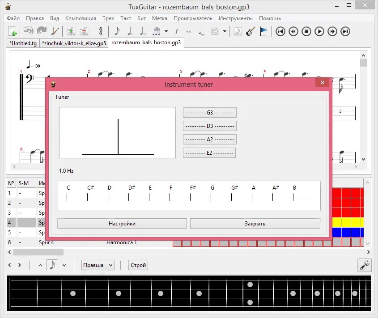378x318 pixels.
Task: Increase note duration with up arrow
Action: coord(40,265)
